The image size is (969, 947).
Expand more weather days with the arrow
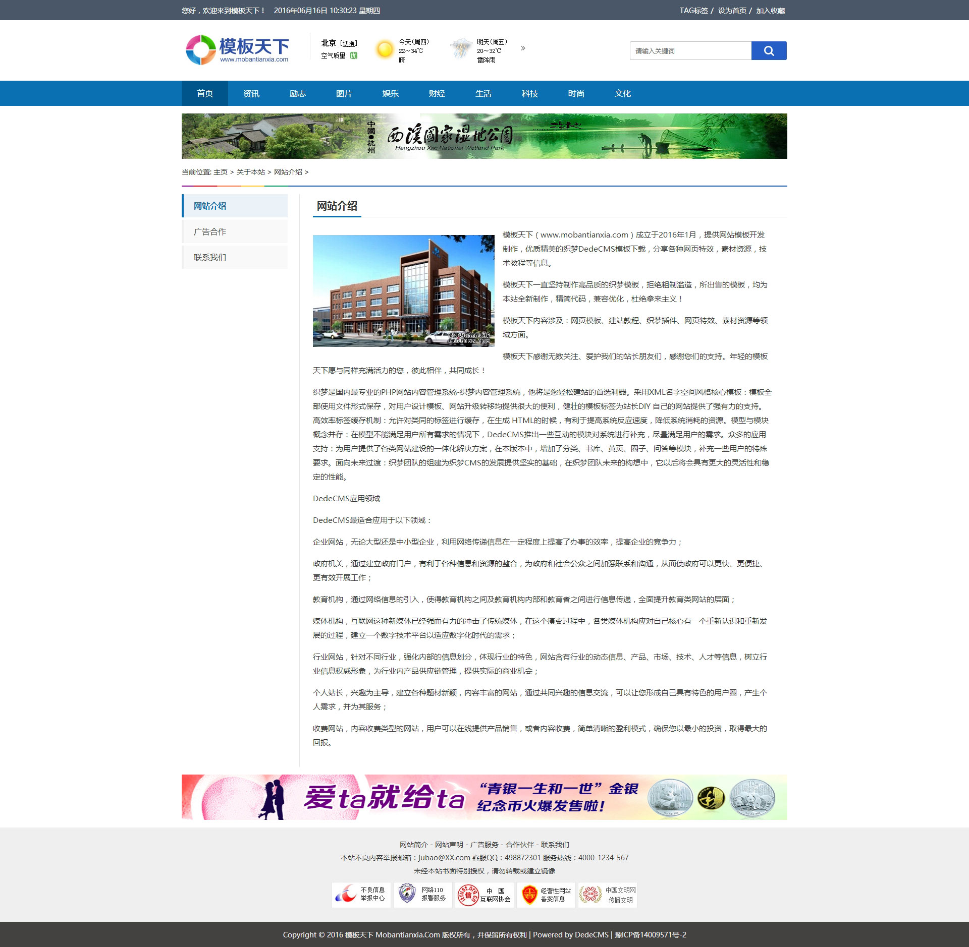point(523,48)
